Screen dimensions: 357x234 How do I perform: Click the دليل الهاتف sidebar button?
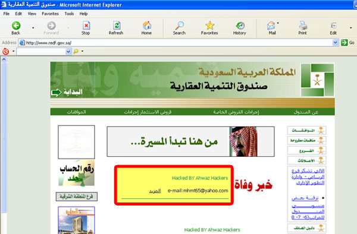click(306, 227)
